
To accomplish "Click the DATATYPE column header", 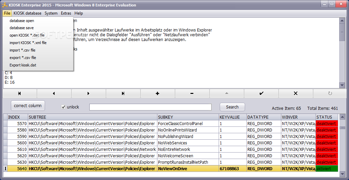I will [x=264, y=117].
